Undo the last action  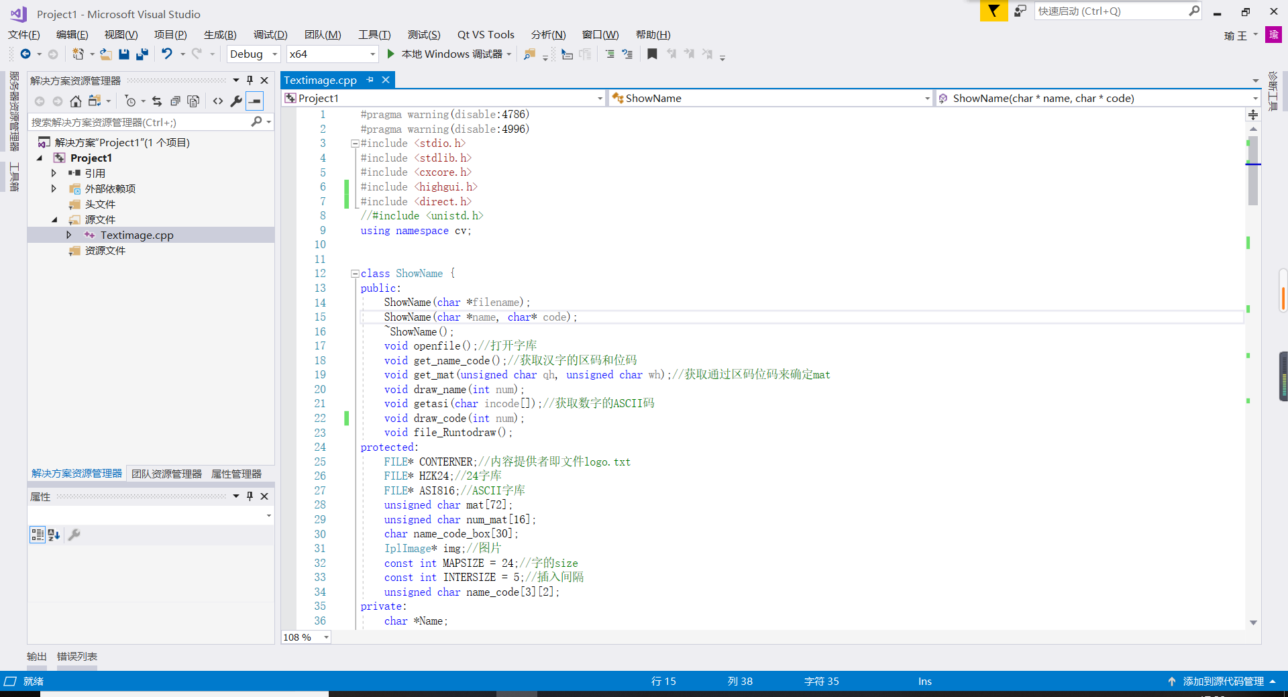point(167,54)
